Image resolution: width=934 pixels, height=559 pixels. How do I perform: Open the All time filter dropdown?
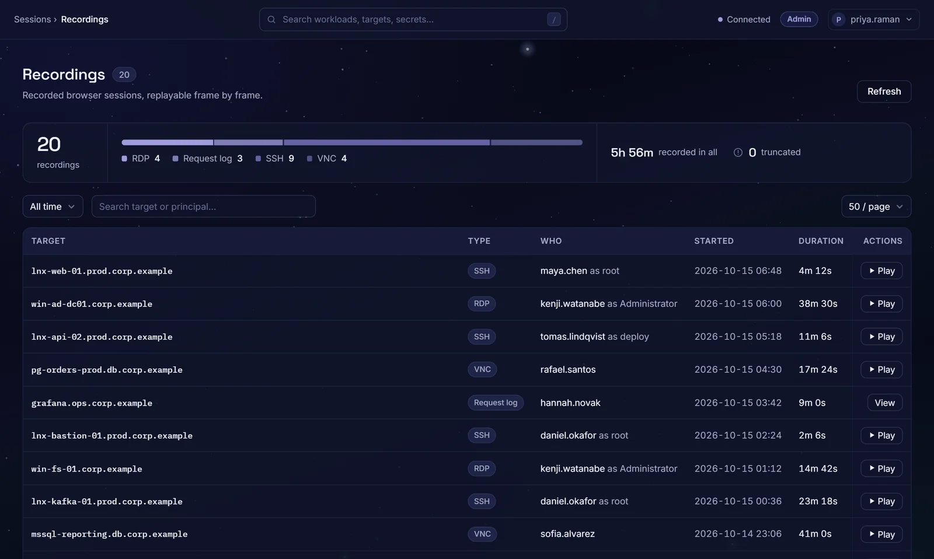point(53,207)
